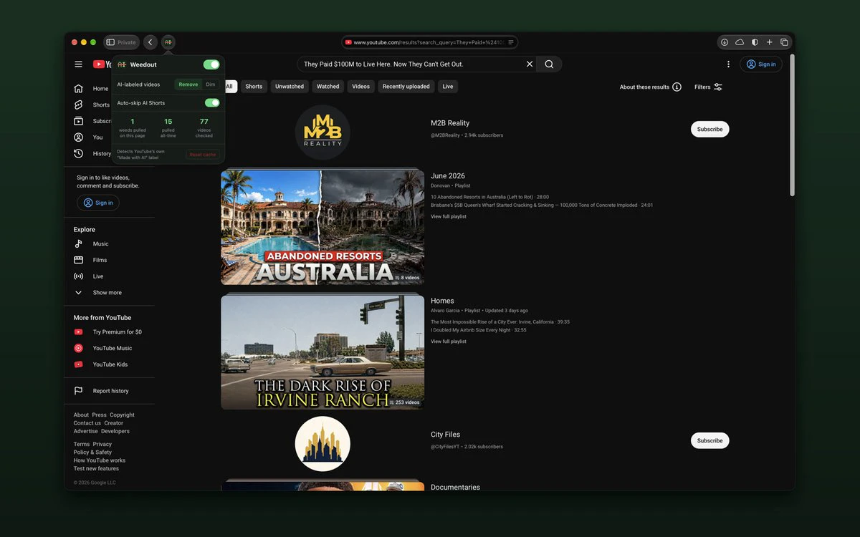Screen dimensions: 860x537
Task: Open a new tab with plus icon
Action: click(x=769, y=42)
